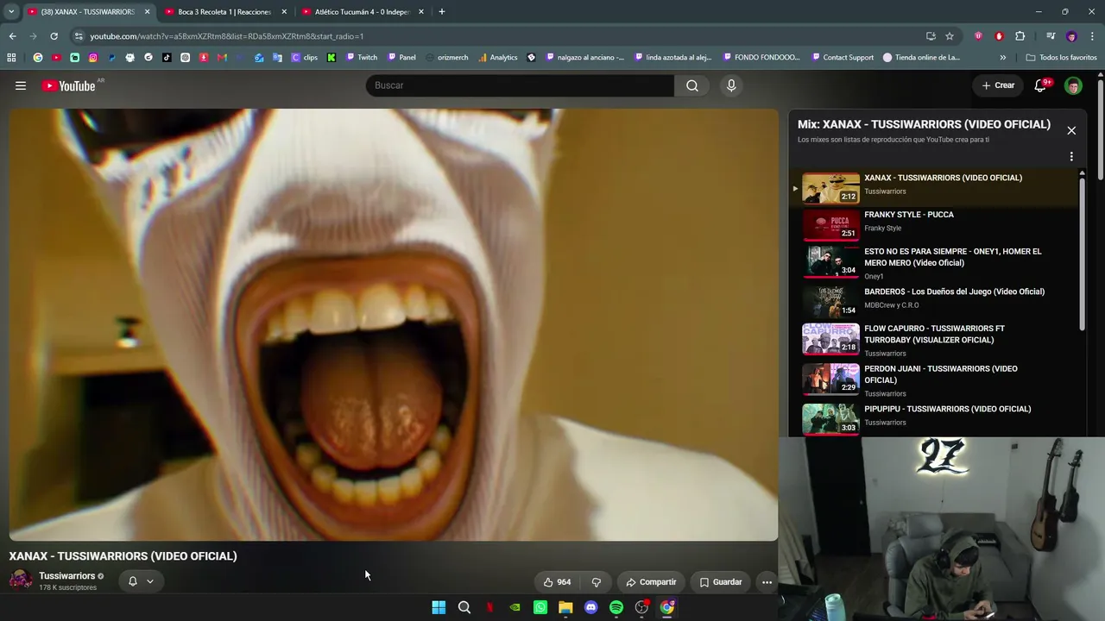1105x621 pixels.
Task: Open the YouTube guide hamburger menu
Action: pyautogui.click(x=21, y=85)
